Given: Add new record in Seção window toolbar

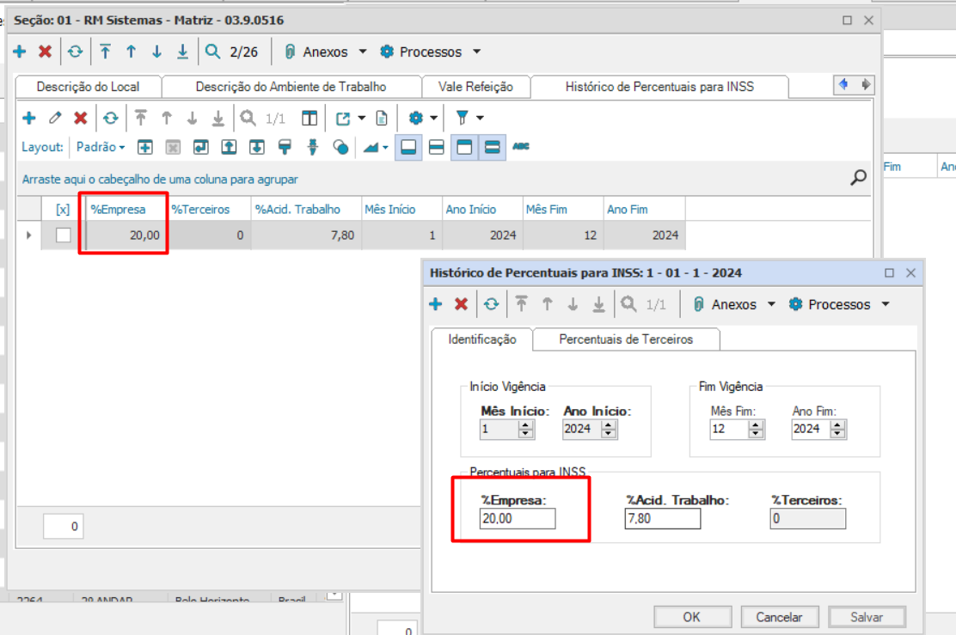Looking at the screenshot, I should pyautogui.click(x=20, y=52).
